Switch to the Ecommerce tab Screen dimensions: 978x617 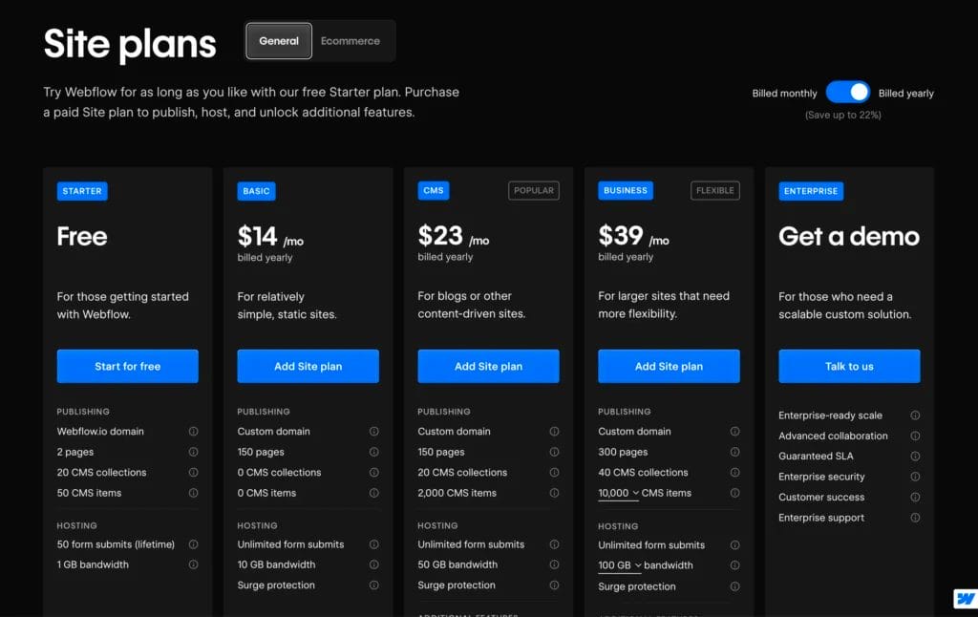point(351,40)
